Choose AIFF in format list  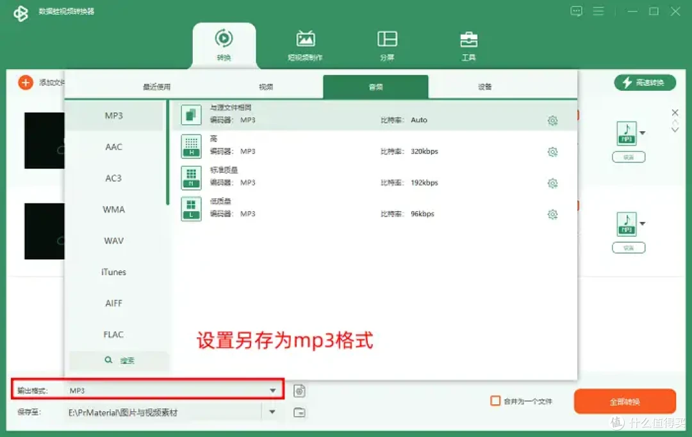pyautogui.click(x=114, y=303)
